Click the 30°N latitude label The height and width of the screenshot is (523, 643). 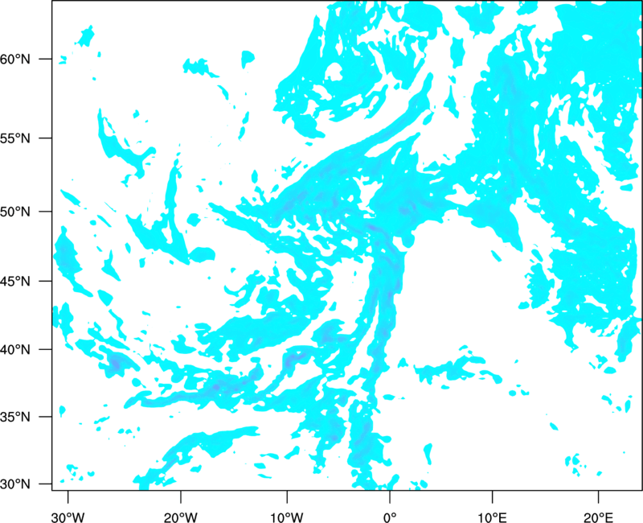pos(14,484)
